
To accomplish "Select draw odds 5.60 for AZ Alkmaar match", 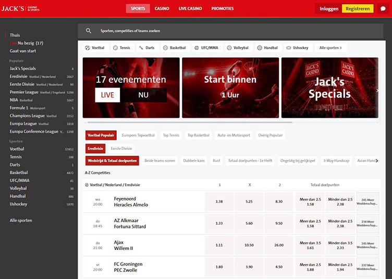I will tap(249, 223).
